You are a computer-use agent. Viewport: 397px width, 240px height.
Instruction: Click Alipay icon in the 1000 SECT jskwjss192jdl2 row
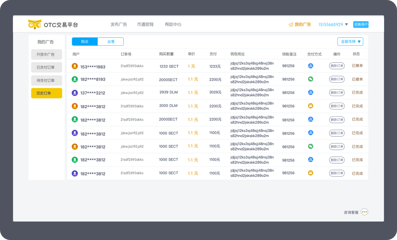[311, 133]
